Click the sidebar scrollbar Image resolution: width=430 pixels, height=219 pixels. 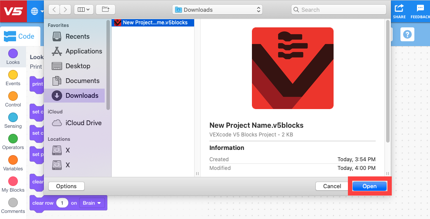coord(108,65)
